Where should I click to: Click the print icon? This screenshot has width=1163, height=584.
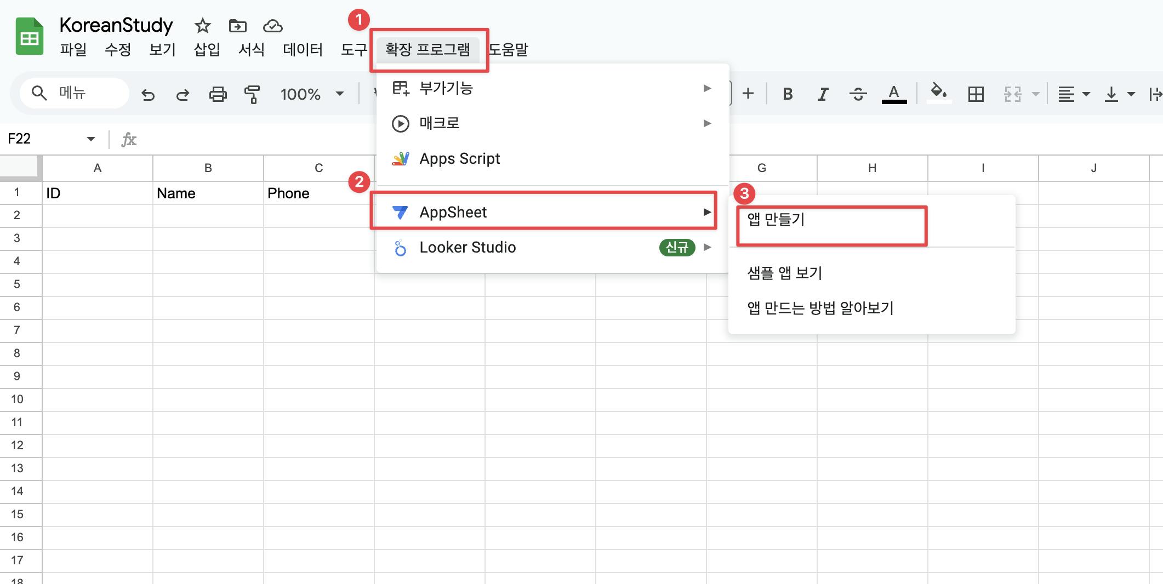[x=218, y=95]
